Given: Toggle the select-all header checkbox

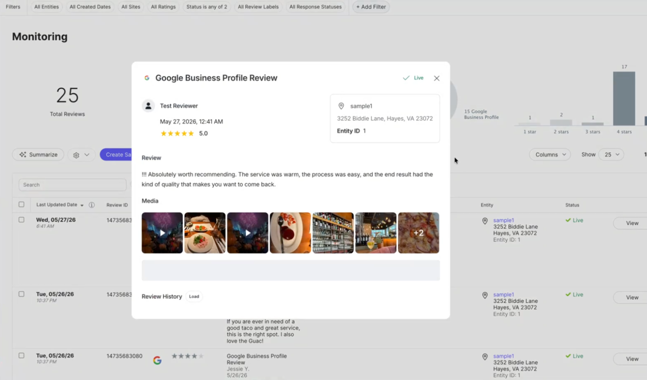Looking at the screenshot, I should click(21, 204).
